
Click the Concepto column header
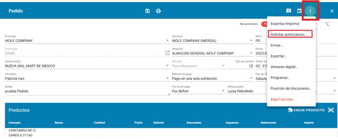[x=15, y=123]
